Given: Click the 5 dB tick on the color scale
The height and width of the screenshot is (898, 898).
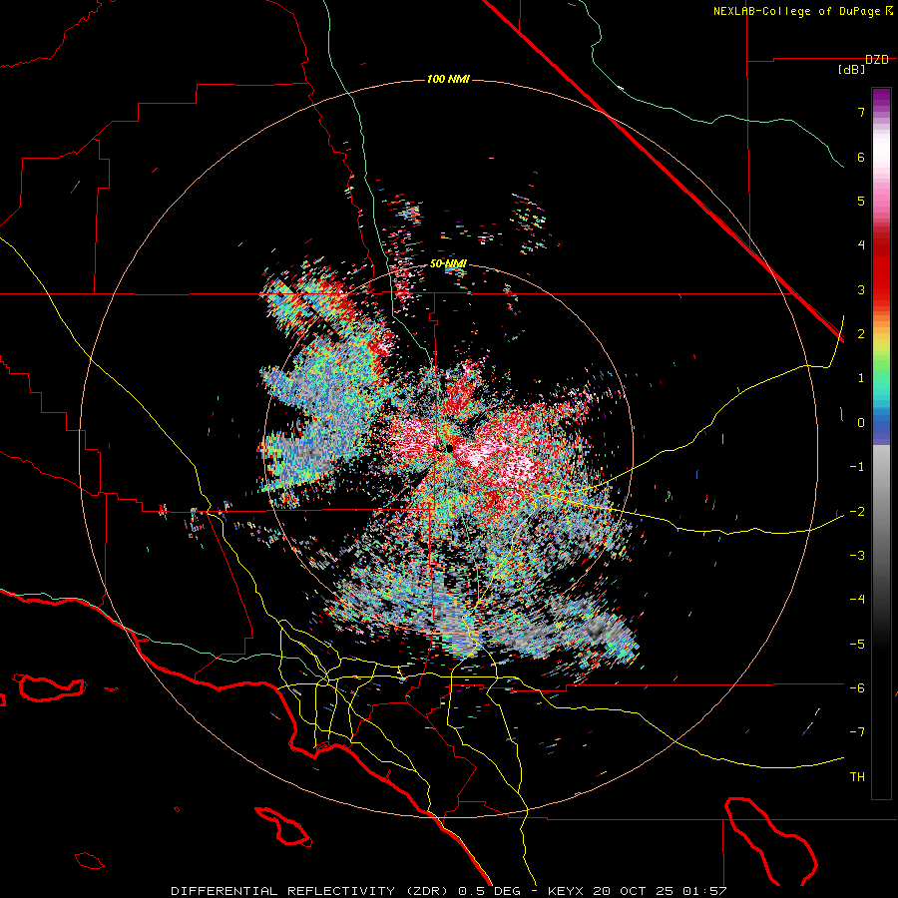Looking at the screenshot, I should tap(861, 201).
